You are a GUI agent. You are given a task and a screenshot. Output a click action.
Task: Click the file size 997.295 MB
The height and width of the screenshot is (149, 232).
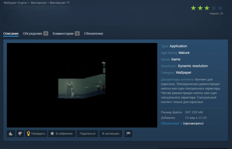pos(194,112)
